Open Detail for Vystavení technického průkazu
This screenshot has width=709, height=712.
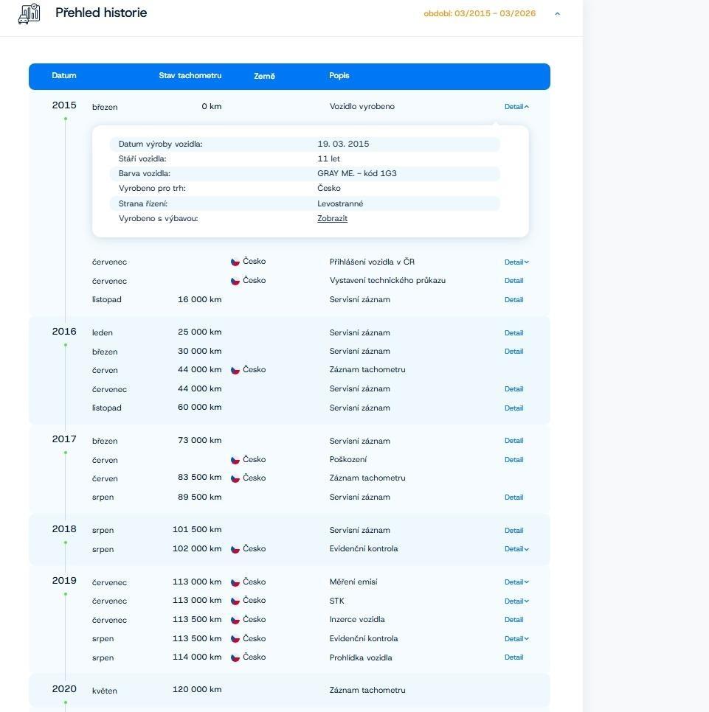513,281
